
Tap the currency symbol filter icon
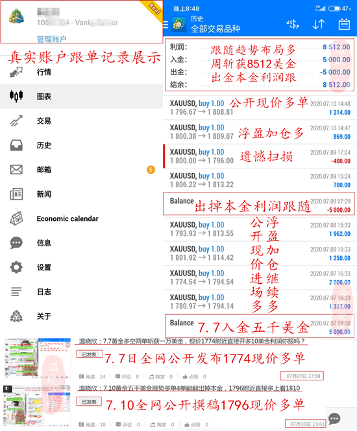click(x=293, y=25)
